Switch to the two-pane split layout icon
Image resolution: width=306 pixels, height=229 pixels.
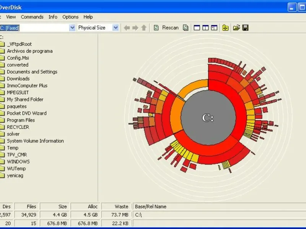(x=205, y=27)
